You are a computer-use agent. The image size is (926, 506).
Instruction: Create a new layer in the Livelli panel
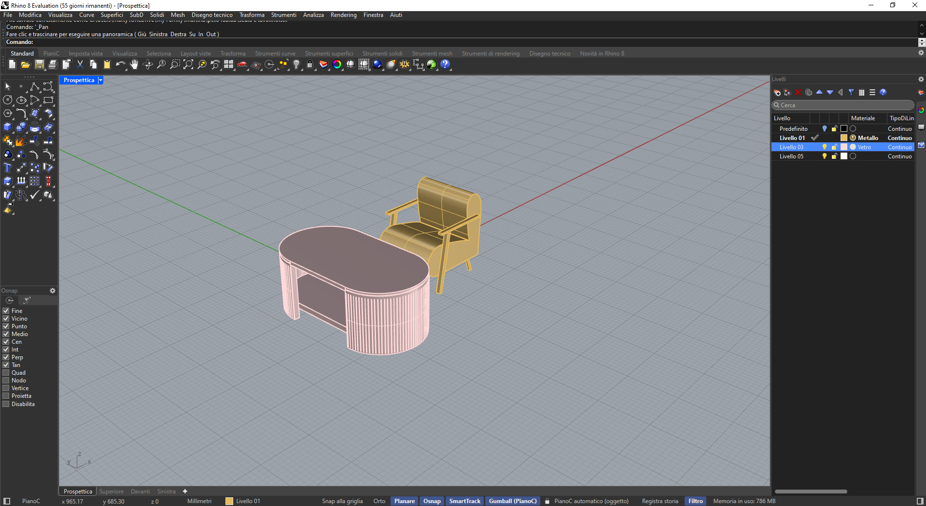tap(776, 92)
